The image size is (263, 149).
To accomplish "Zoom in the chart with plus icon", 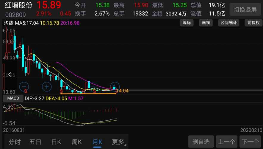I will (x=47, y=87).
